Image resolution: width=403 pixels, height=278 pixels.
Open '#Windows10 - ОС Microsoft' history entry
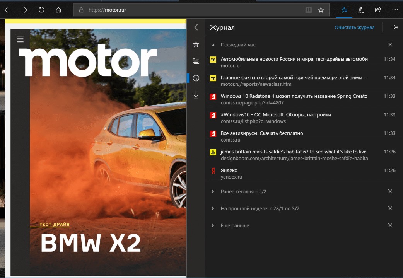302,118
